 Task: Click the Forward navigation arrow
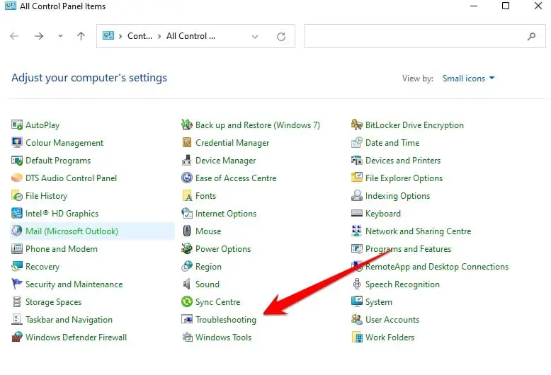[39, 36]
